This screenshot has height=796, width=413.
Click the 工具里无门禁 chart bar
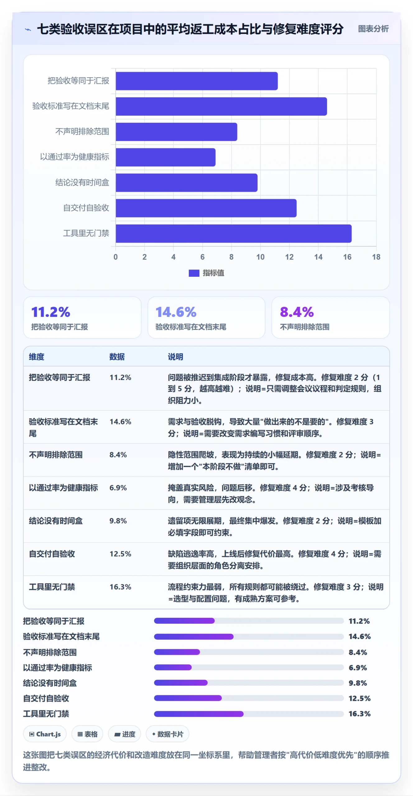[x=234, y=234]
